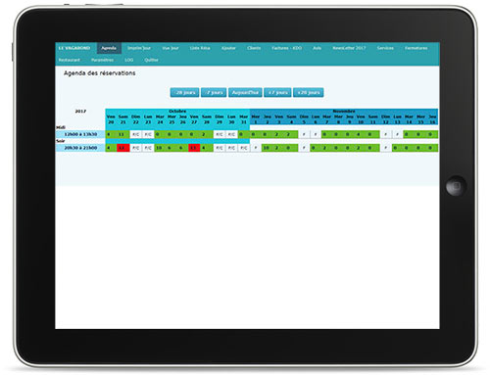Select the Ajouter menu item
The image size is (490, 375).
coord(228,48)
